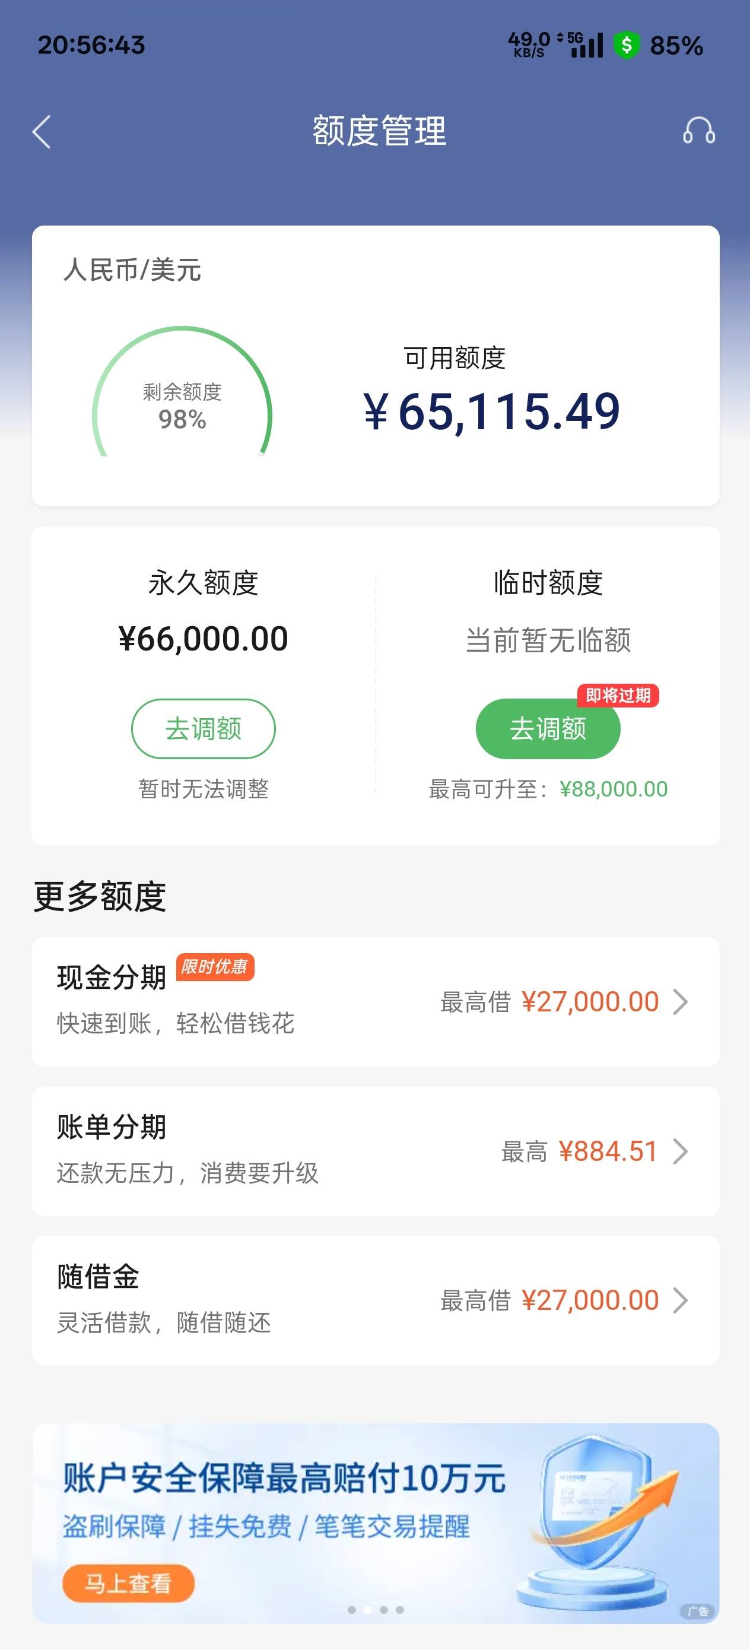Tap the second banner carousel dot
The width and height of the screenshot is (750, 1650).
368,1610
